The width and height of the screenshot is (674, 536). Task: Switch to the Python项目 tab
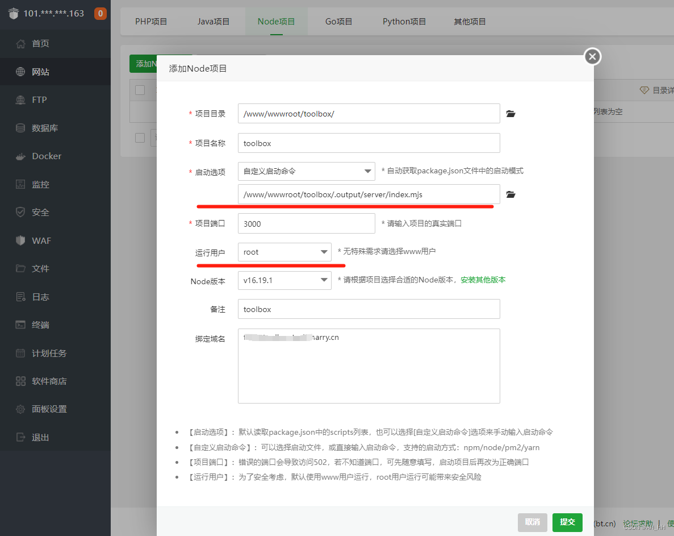coord(404,22)
